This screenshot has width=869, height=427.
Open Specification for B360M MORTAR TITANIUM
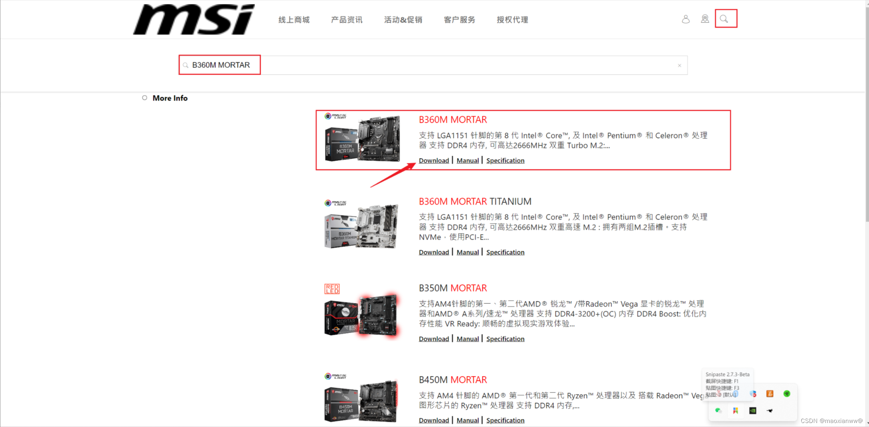point(505,252)
